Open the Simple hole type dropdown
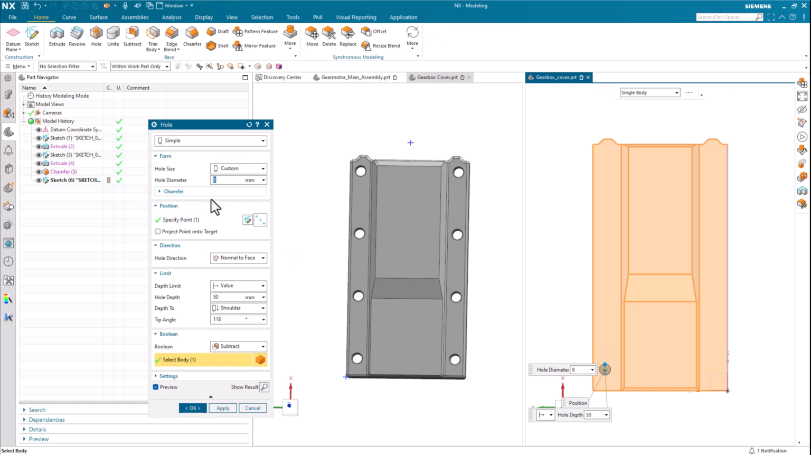 click(210, 140)
